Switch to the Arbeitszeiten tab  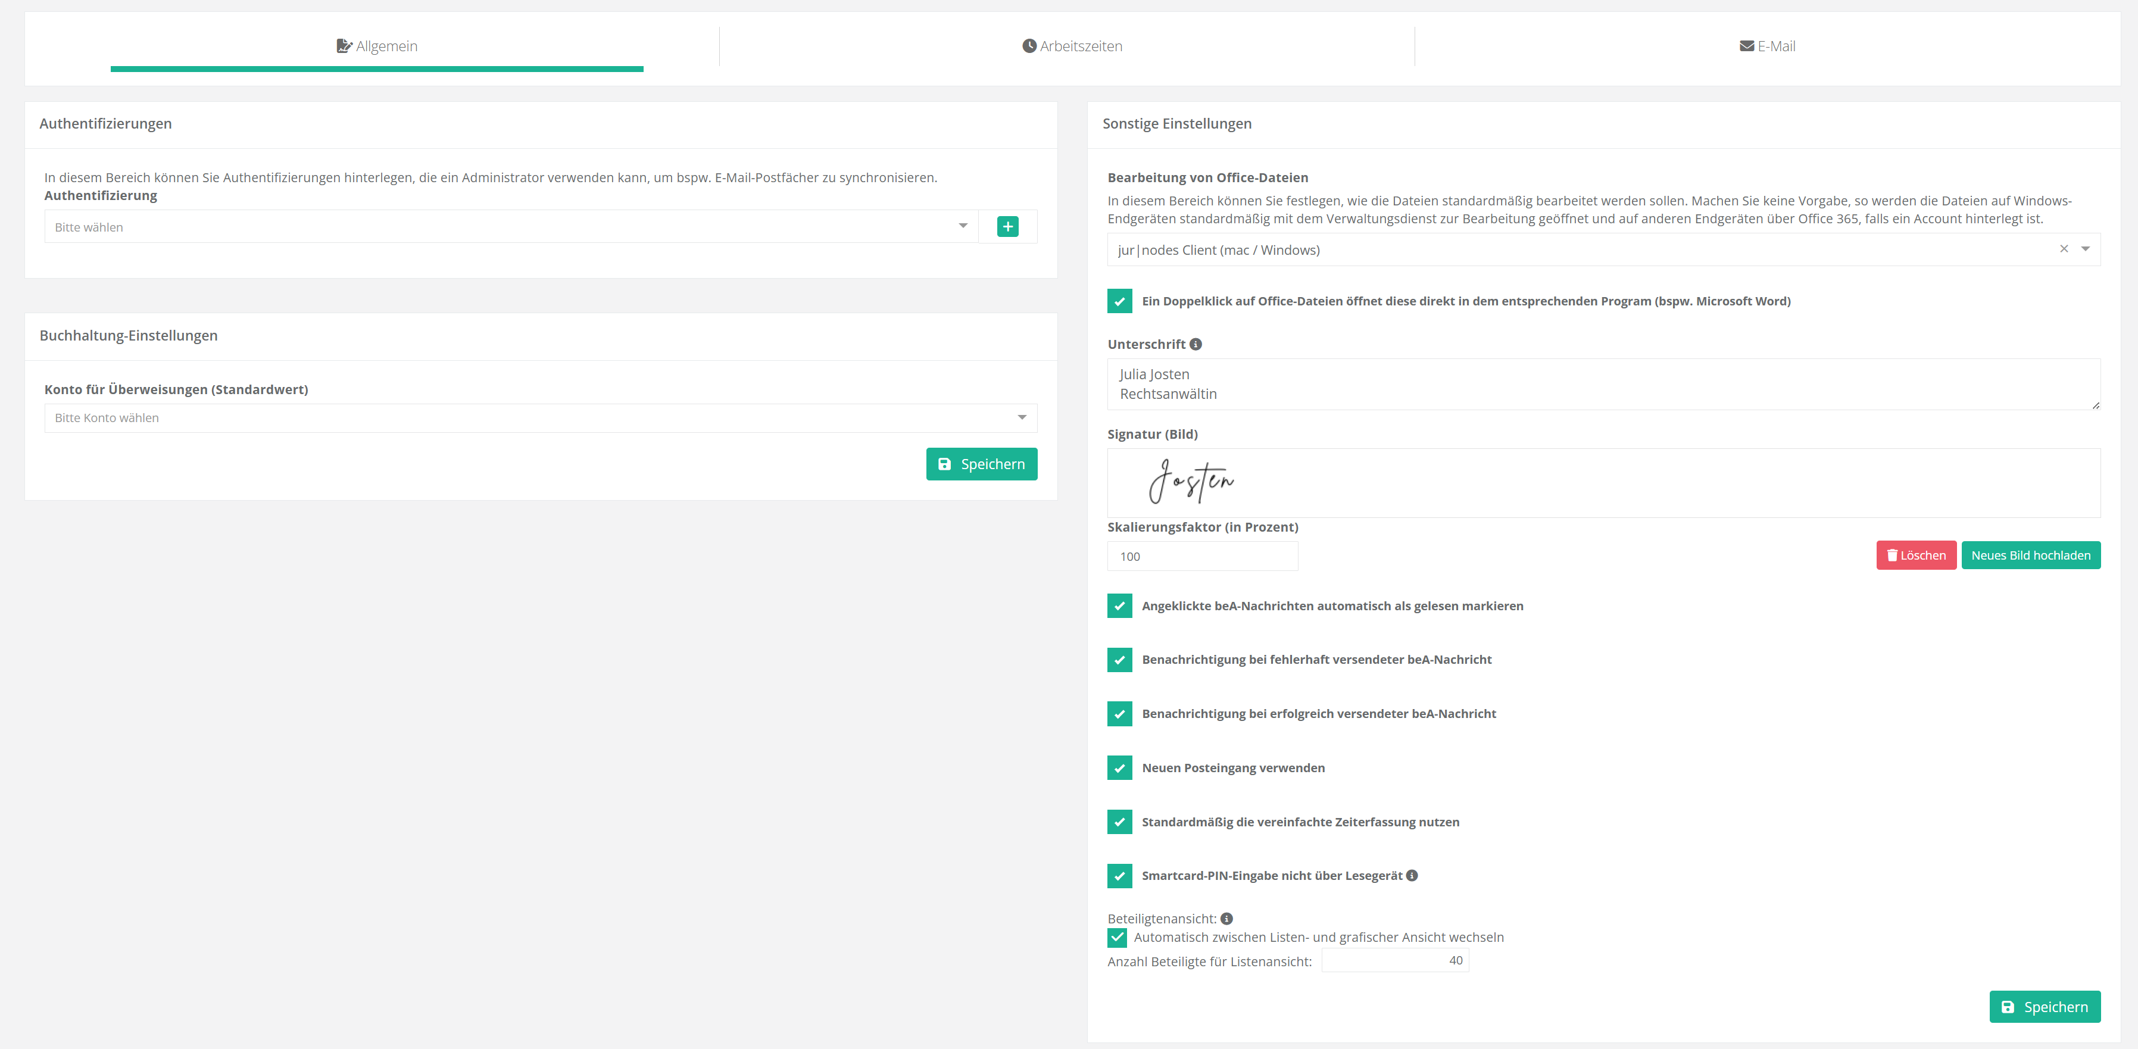click(1072, 46)
